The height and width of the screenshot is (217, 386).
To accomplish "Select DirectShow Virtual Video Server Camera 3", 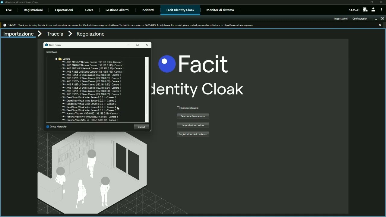I will tap(91, 104).
